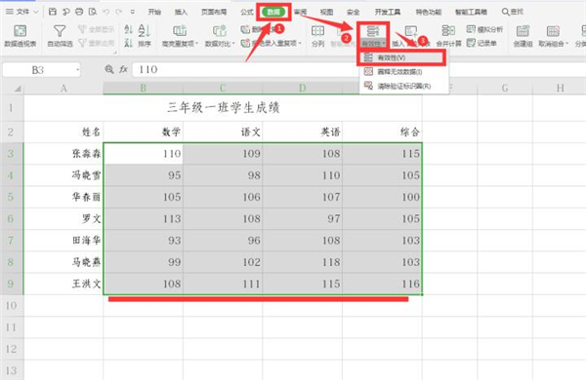Switch to the 特色功能 tab
The height and width of the screenshot is (380, 586).
429,12
